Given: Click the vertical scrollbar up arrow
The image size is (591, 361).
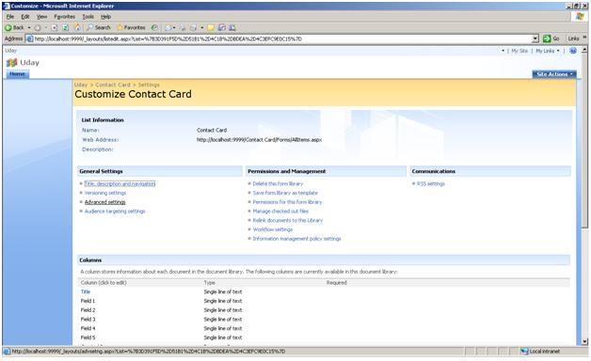Looking at the screenshot, I should point(584,50).
